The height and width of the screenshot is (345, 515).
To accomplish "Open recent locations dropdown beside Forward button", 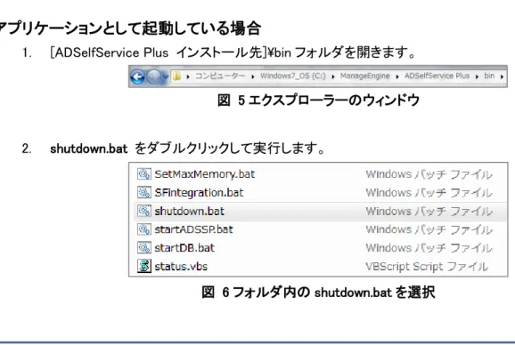I will pyautogui.click(x=166, y=77).
